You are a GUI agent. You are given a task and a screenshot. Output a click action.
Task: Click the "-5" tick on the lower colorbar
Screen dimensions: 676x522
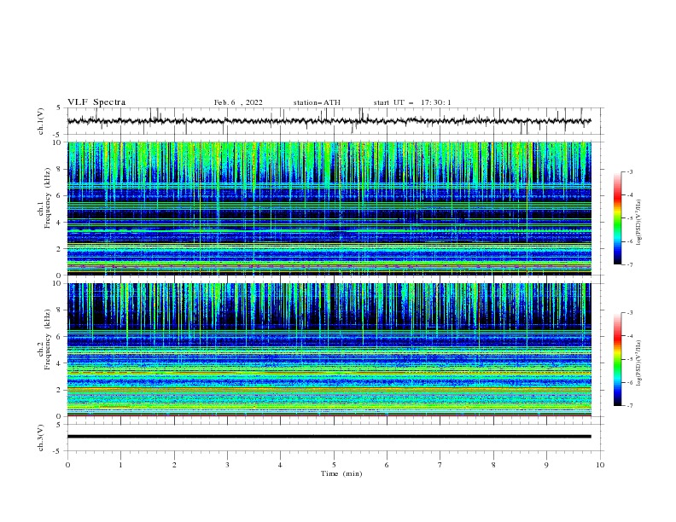point(629,359)
